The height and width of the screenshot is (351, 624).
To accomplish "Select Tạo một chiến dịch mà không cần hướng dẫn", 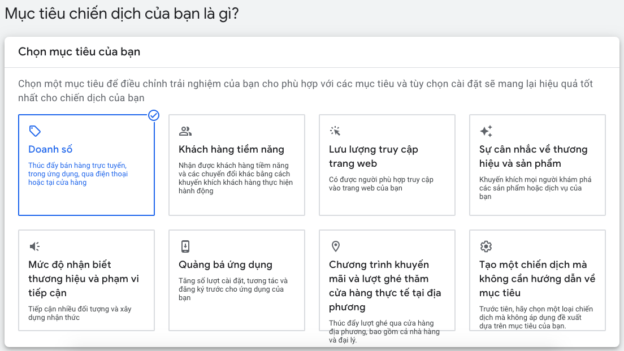I will tap(538, 280).
